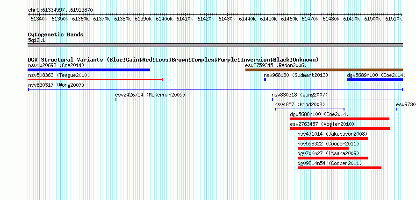This screenshot has width=416, height=200.
Task: Click the esv9730 label text
Action: pyautogui.click(x=406, y=104)
